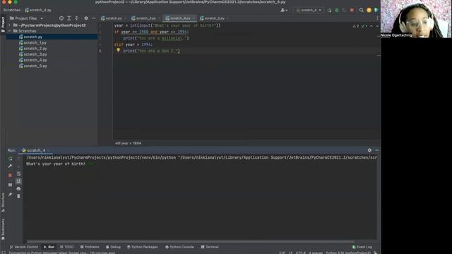Open the Python Packages tool window
Screen dimensions: 452x254
click(x=143, y=247)
